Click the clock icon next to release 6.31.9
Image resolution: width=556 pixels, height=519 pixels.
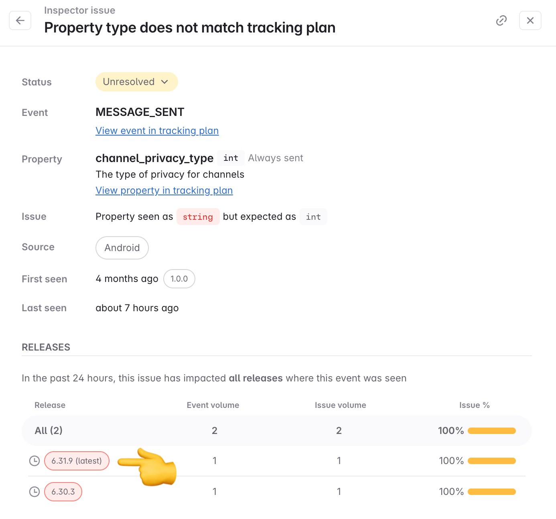(34, 461)
